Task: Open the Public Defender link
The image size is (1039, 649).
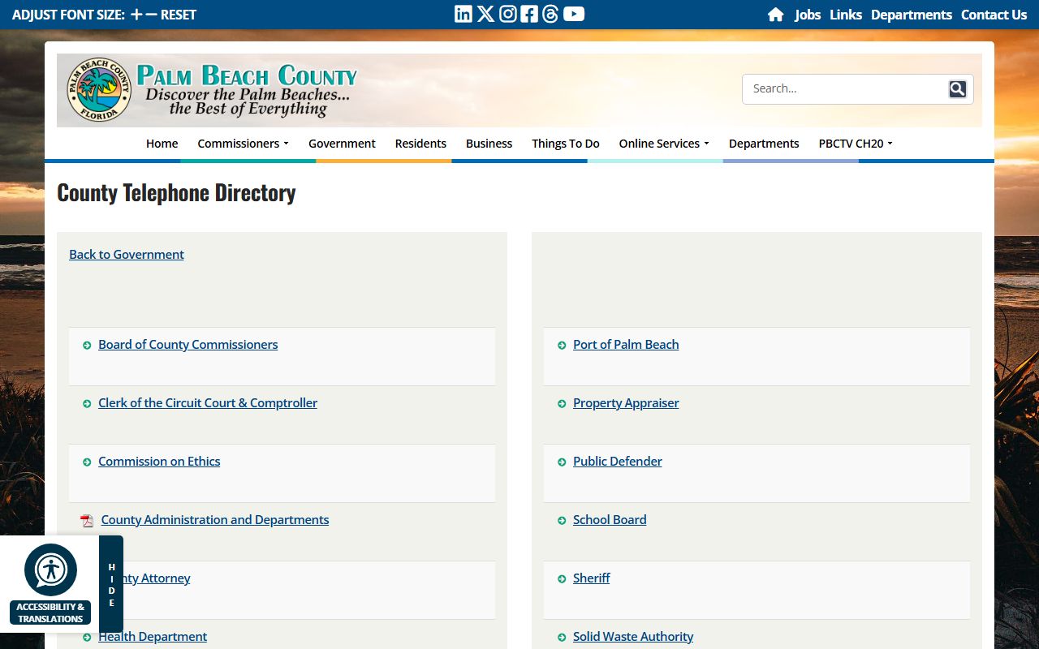Action: pos(618,462)
